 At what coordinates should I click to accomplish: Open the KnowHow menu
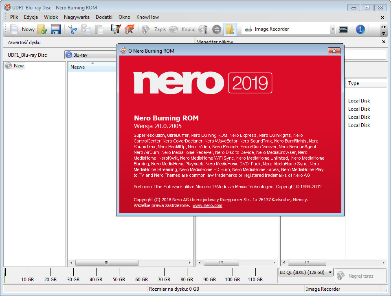pos(147,17)
